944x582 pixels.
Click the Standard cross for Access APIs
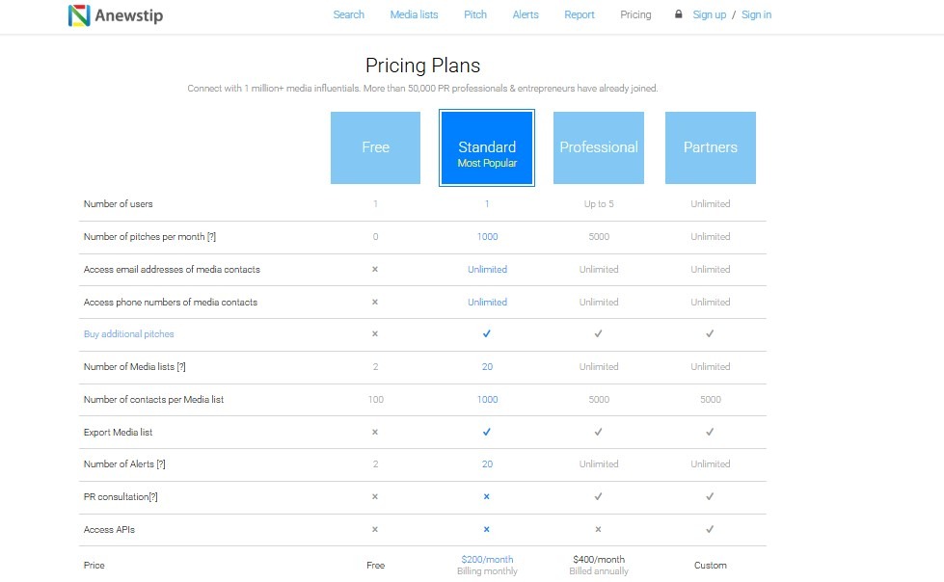pos(486,529)
